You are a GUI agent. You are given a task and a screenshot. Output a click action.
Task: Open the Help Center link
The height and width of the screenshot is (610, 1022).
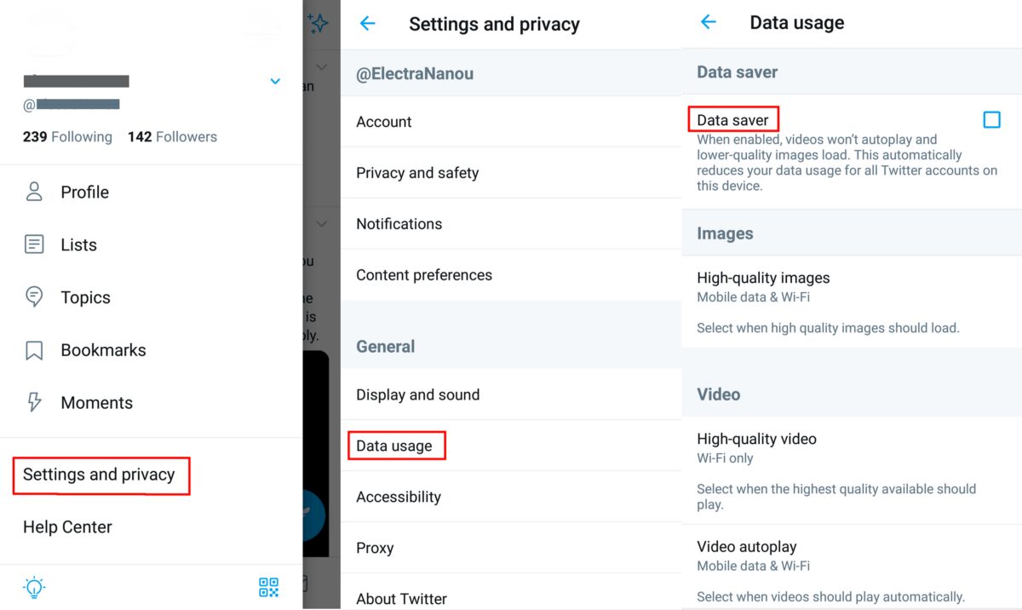point(68,527)
